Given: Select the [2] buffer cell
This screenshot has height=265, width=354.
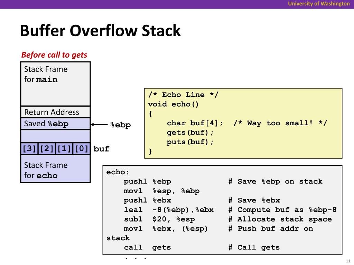Looking at the screenshot, I should pyautogui.click(x=47, y=149).
